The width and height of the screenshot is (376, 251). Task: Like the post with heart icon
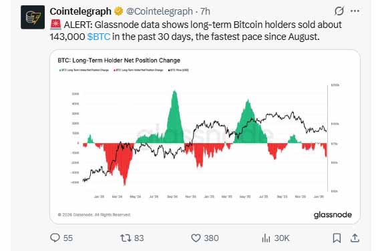coord(196,238)
